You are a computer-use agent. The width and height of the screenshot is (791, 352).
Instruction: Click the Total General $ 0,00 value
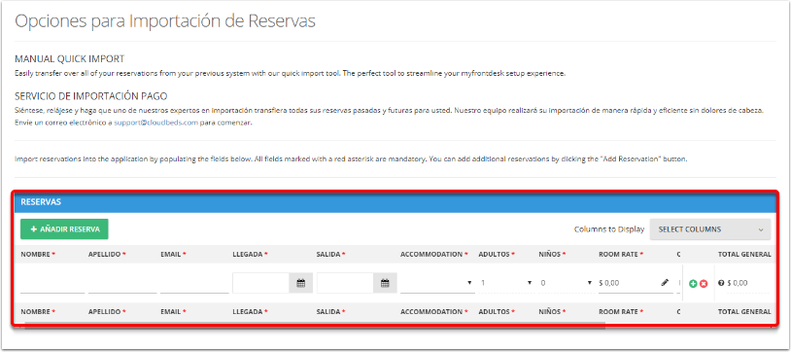pyautogui.click(x=738, y=283)
